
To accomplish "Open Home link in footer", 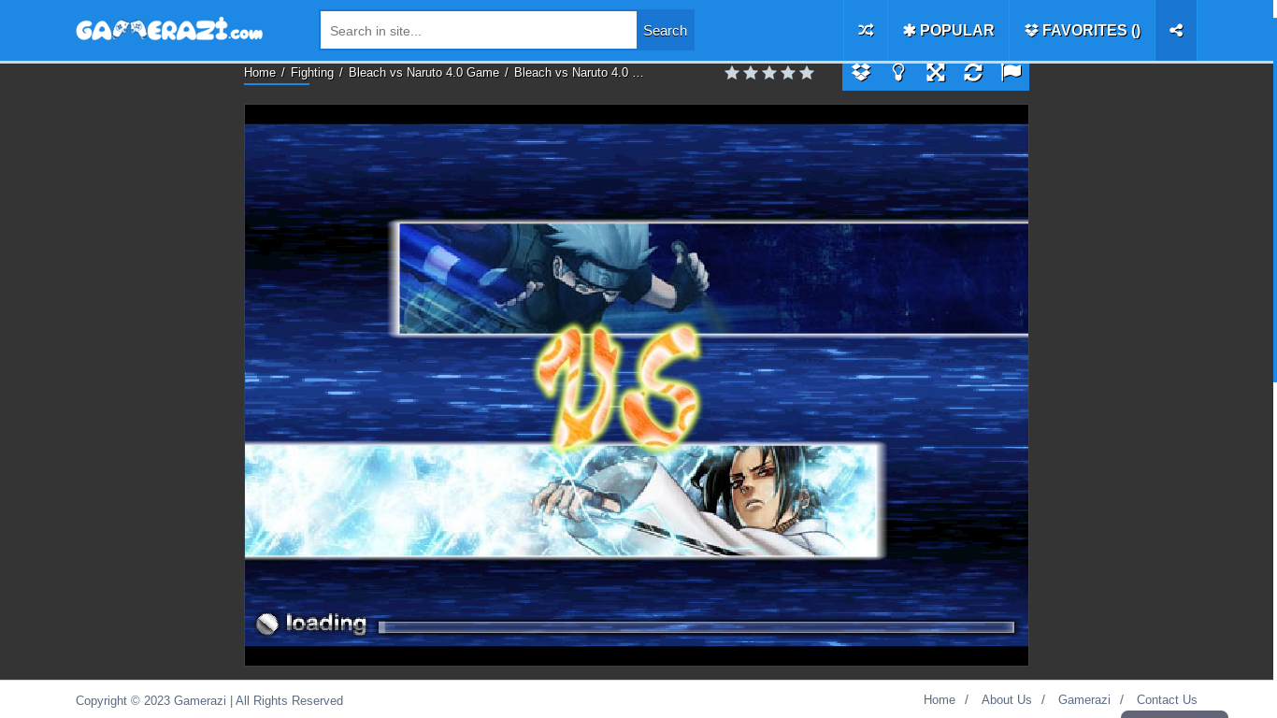I will tap(940, 700).
